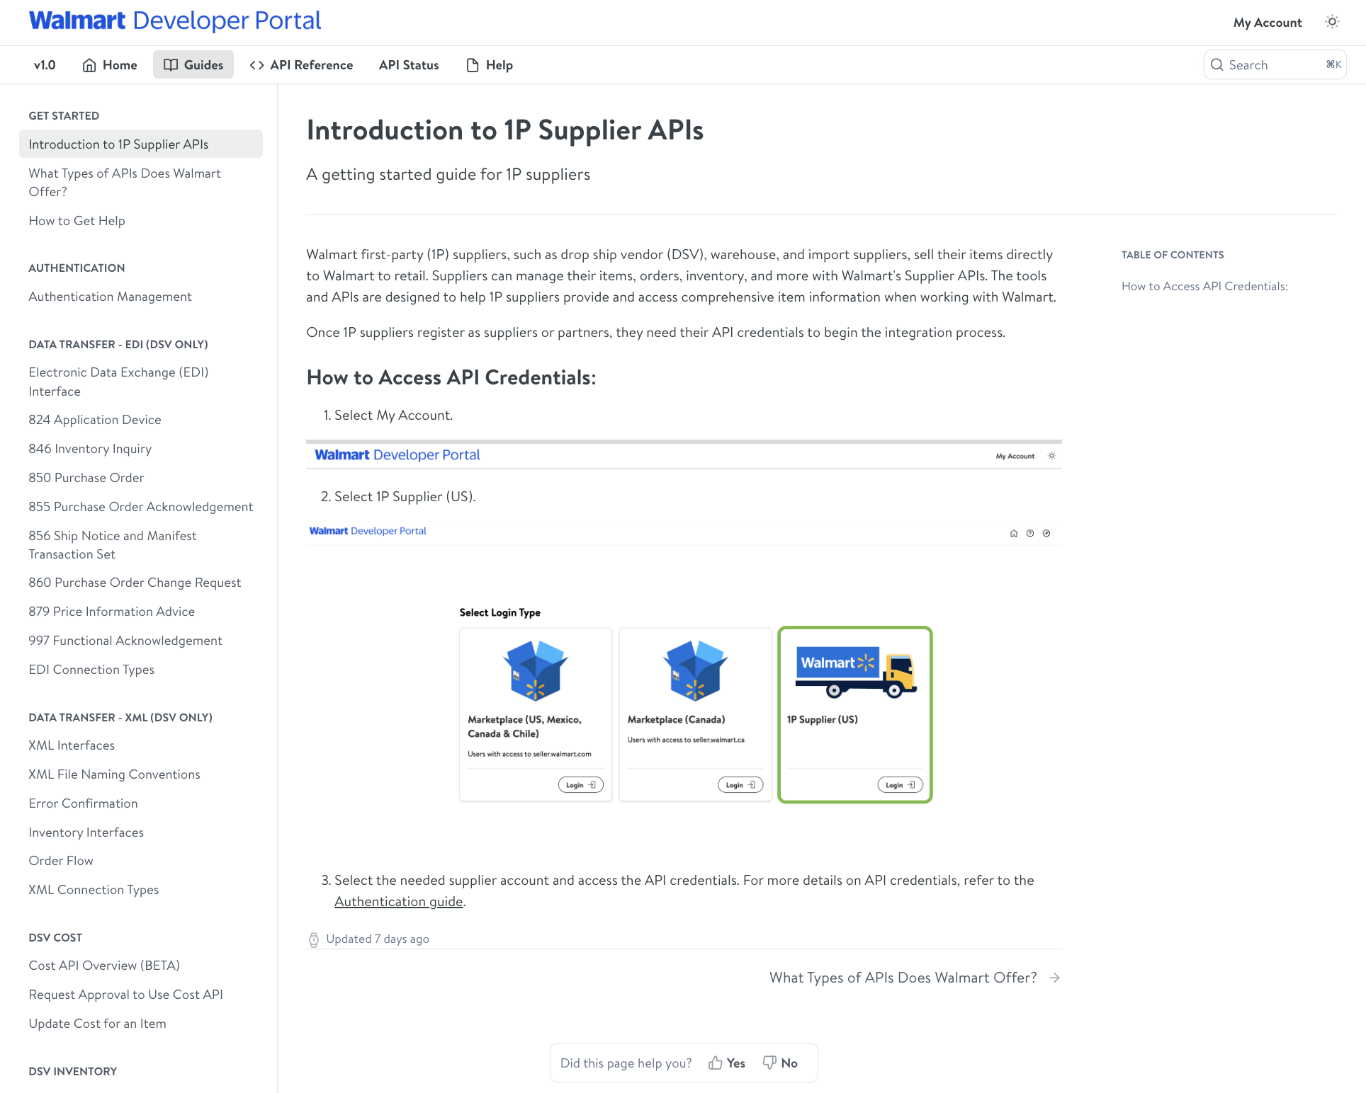The width and height of the screenshot is (1366, 1093).
Task: Open the Home tab
Action: click(110, 65)
